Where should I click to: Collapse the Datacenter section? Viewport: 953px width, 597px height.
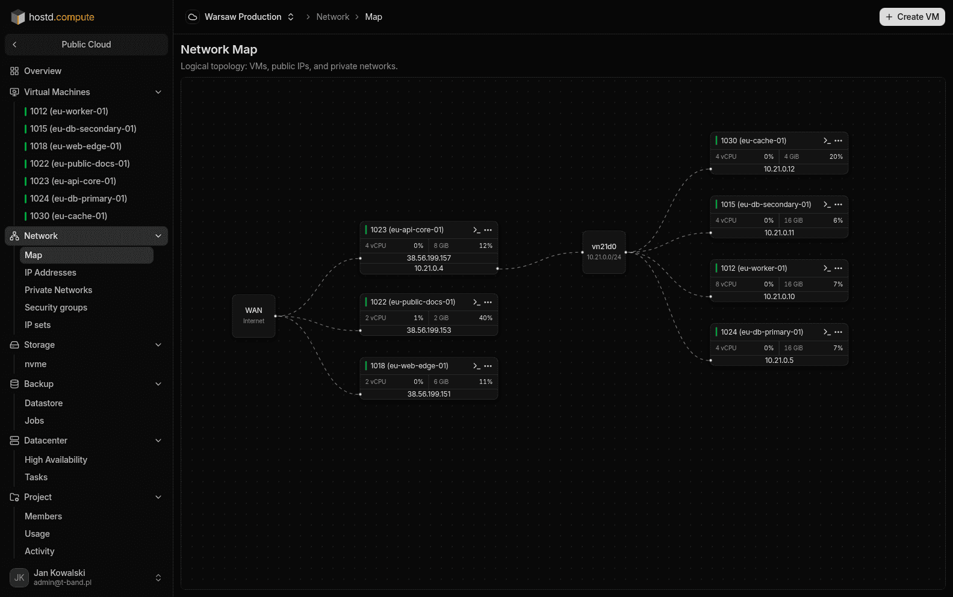pyautogui.click(x=158, y=441)
